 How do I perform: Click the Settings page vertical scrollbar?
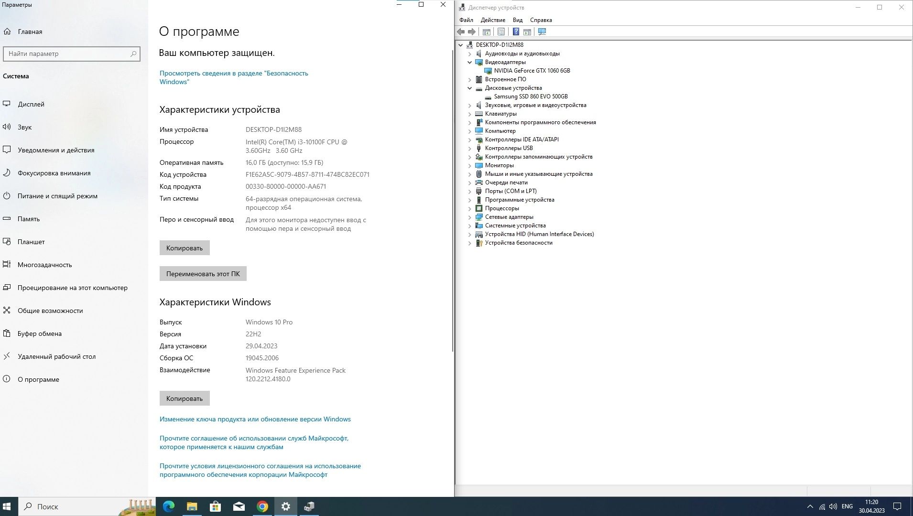point(452,201)
